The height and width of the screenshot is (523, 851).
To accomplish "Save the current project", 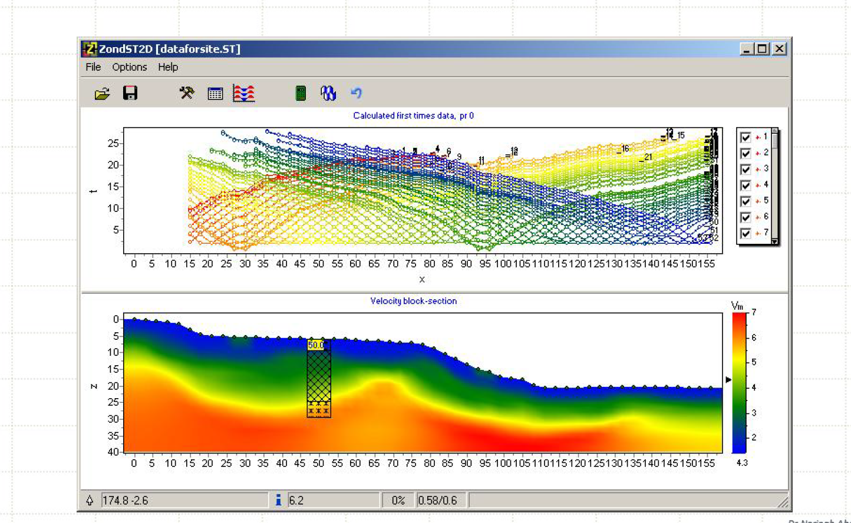I will [130, 92].
